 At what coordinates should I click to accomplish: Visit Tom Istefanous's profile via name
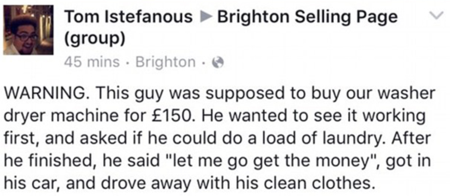point(128,17)
